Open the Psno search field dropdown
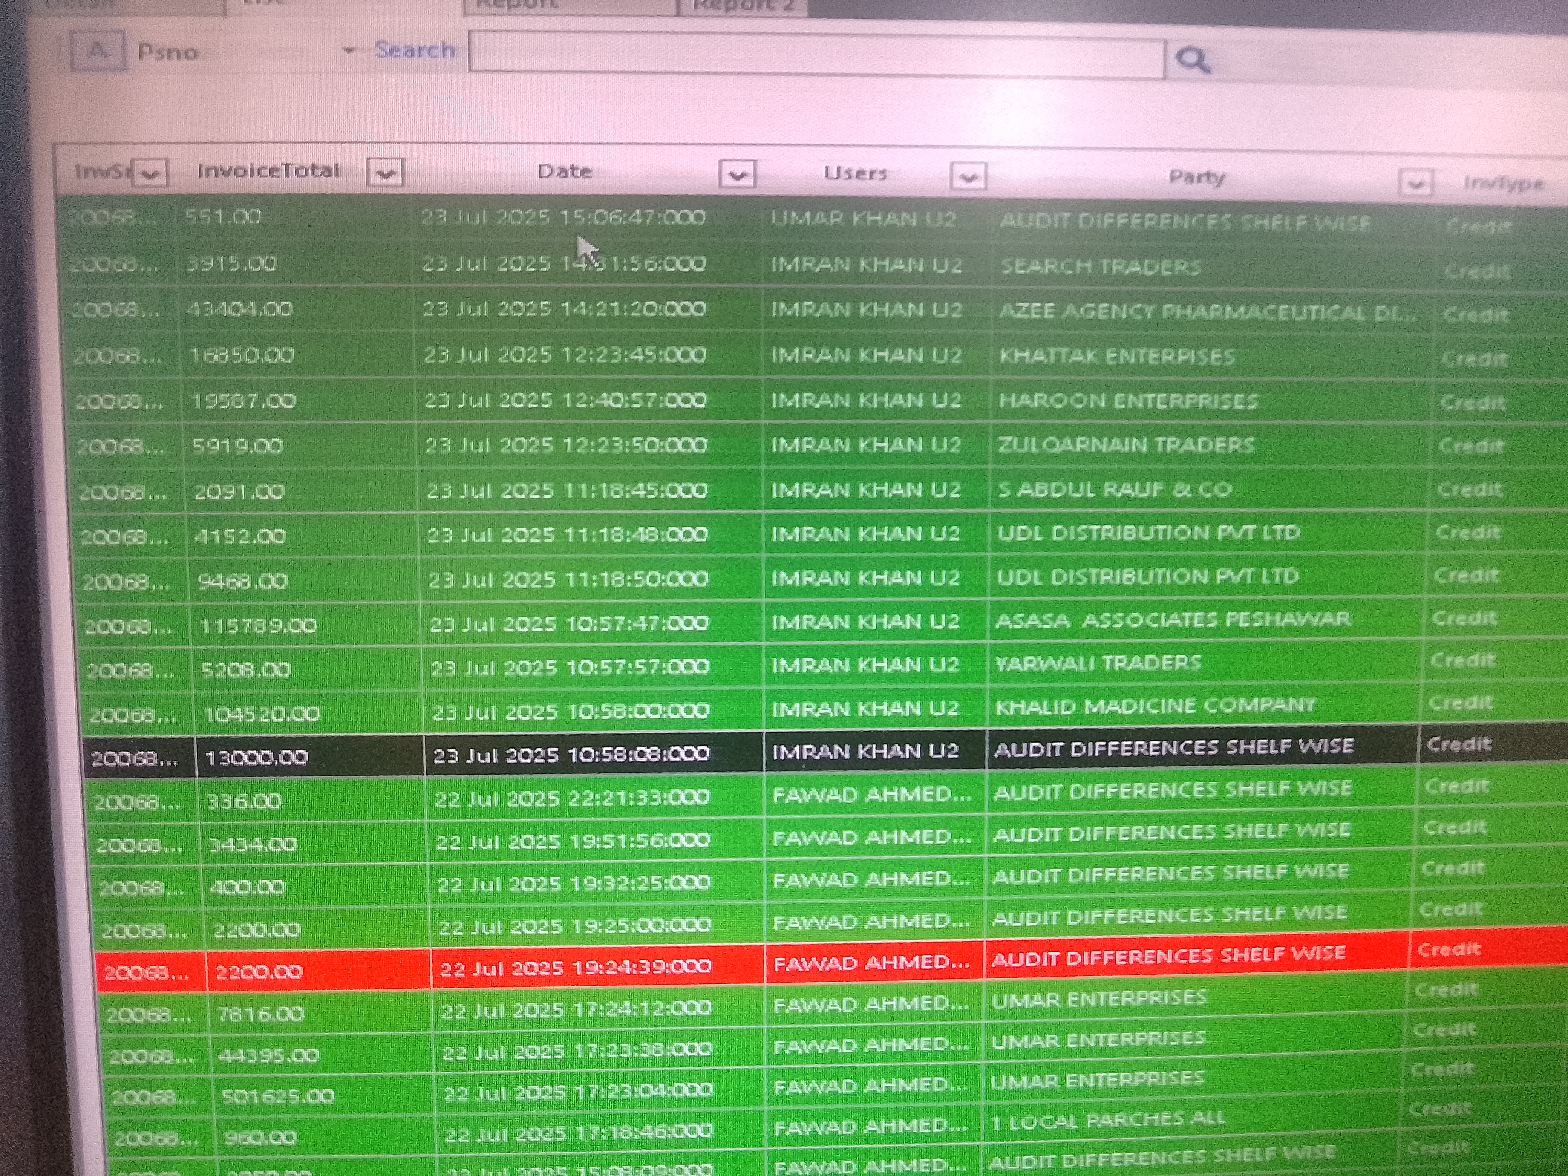The width and height of the screenshot is (1568, 1176). [348, 51]
